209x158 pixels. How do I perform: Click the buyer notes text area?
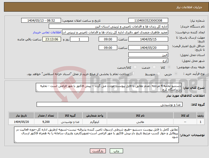coord(96,135)
